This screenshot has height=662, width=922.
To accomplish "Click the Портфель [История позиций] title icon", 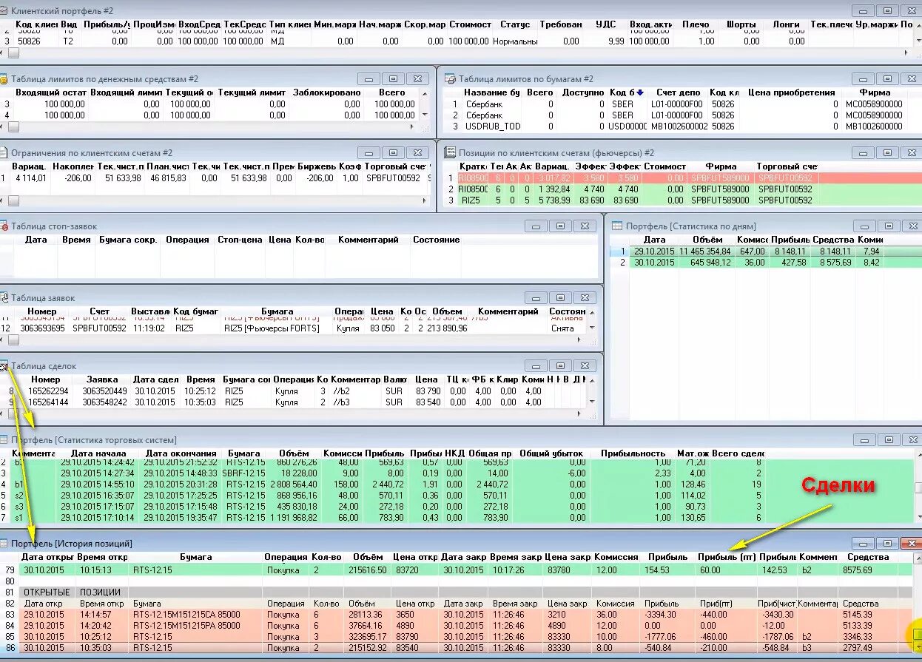I will pyautogui.click(x=4, y=543).
